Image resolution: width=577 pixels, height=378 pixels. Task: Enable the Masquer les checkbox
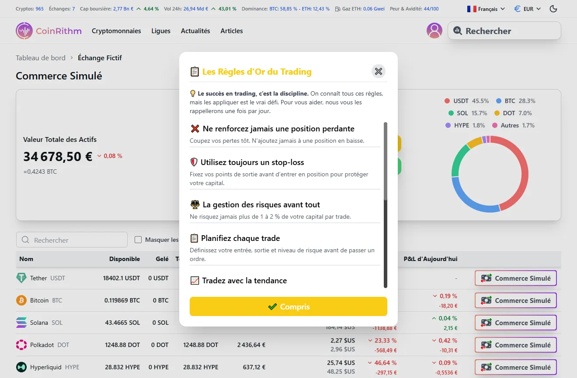[x=139, y=240]
